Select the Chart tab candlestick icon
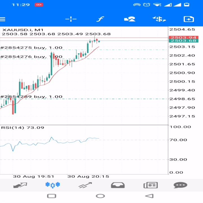The image size is (203, 203). pyautogui.click(x=53, y=185)
